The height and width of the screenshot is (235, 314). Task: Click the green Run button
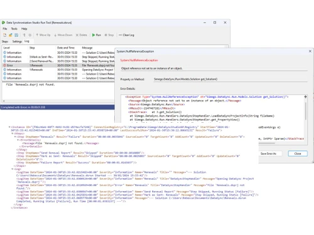[97, 35]
